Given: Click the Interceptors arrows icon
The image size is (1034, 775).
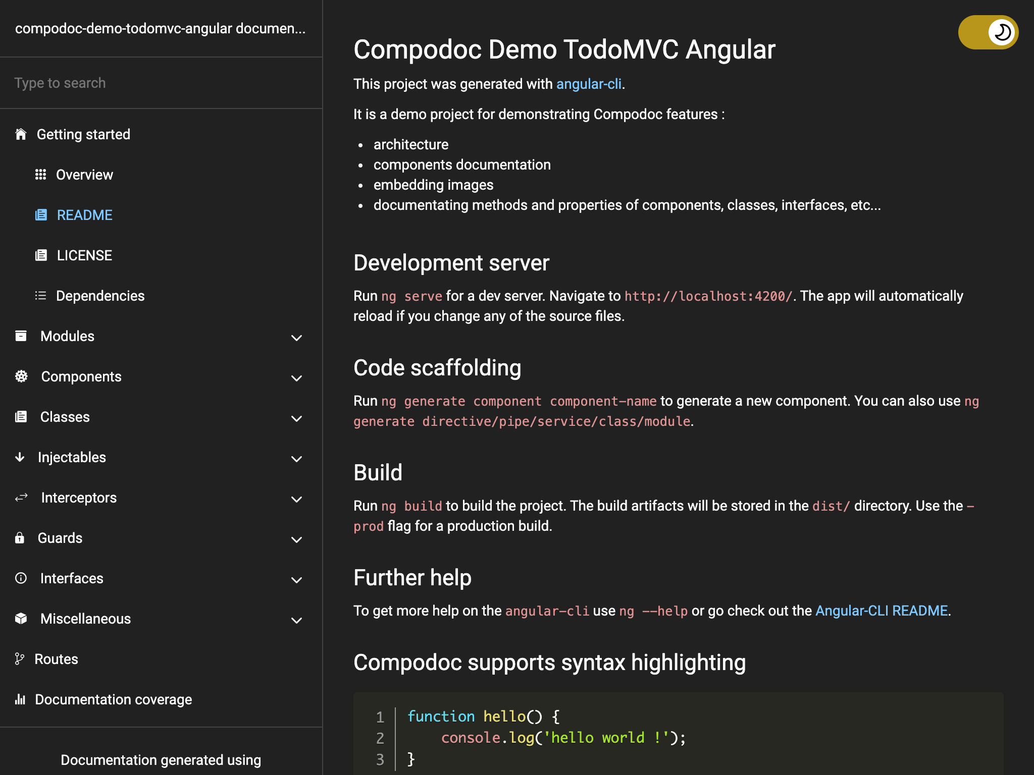Looking at the screenshot, I should [21, 497].
